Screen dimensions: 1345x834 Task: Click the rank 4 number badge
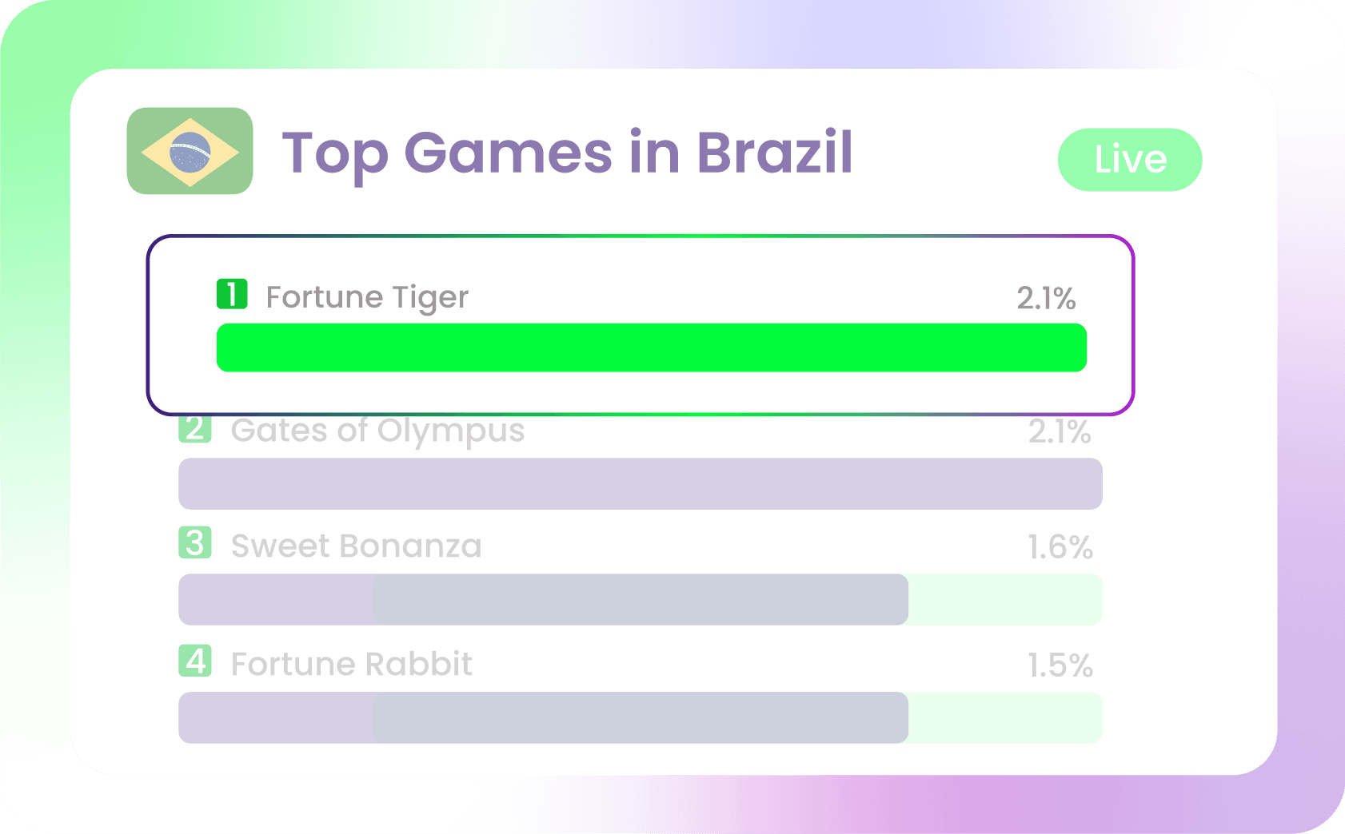(x=195, y=661)
